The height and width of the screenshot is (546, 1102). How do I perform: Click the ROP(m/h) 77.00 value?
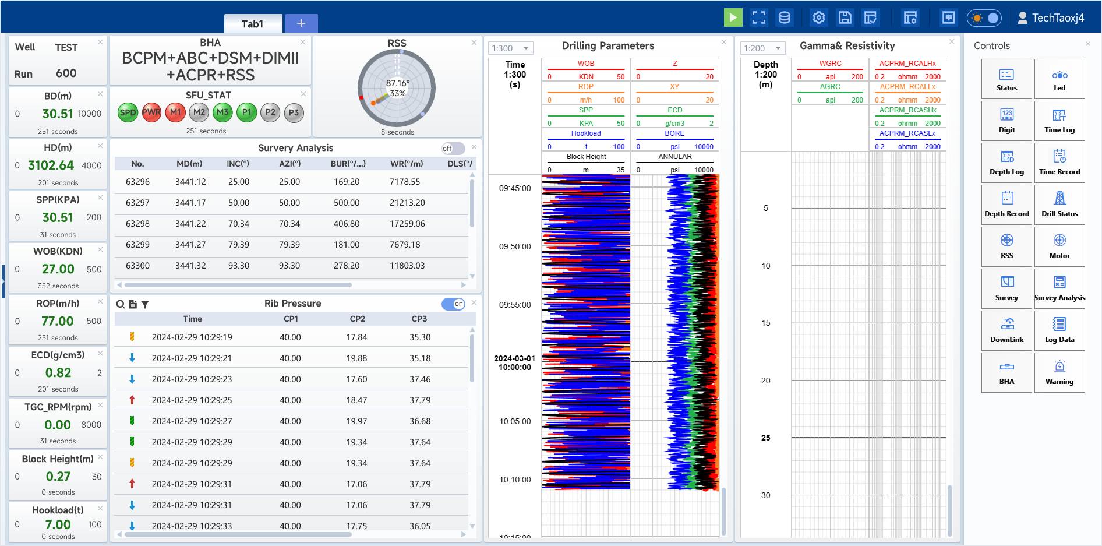[x=58, y=321]
